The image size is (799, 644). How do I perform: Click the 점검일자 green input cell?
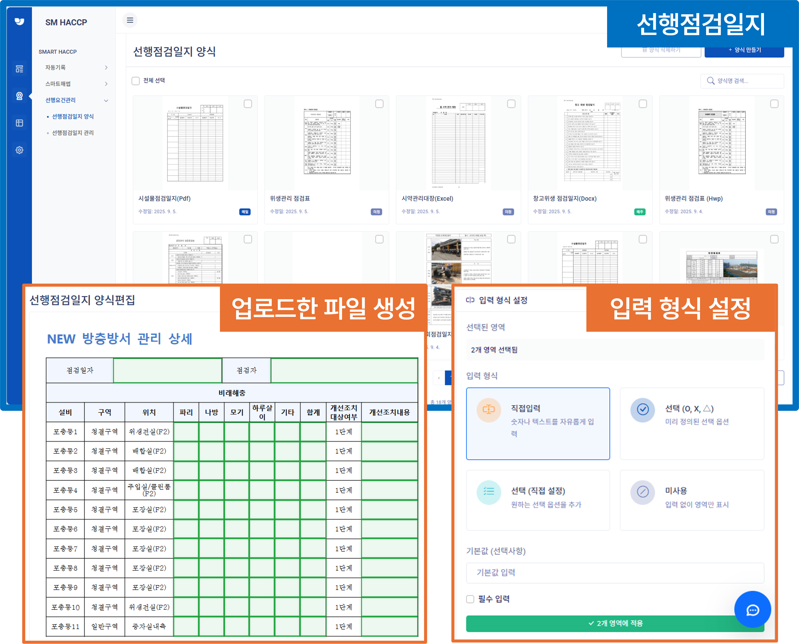tap(168, 370)
